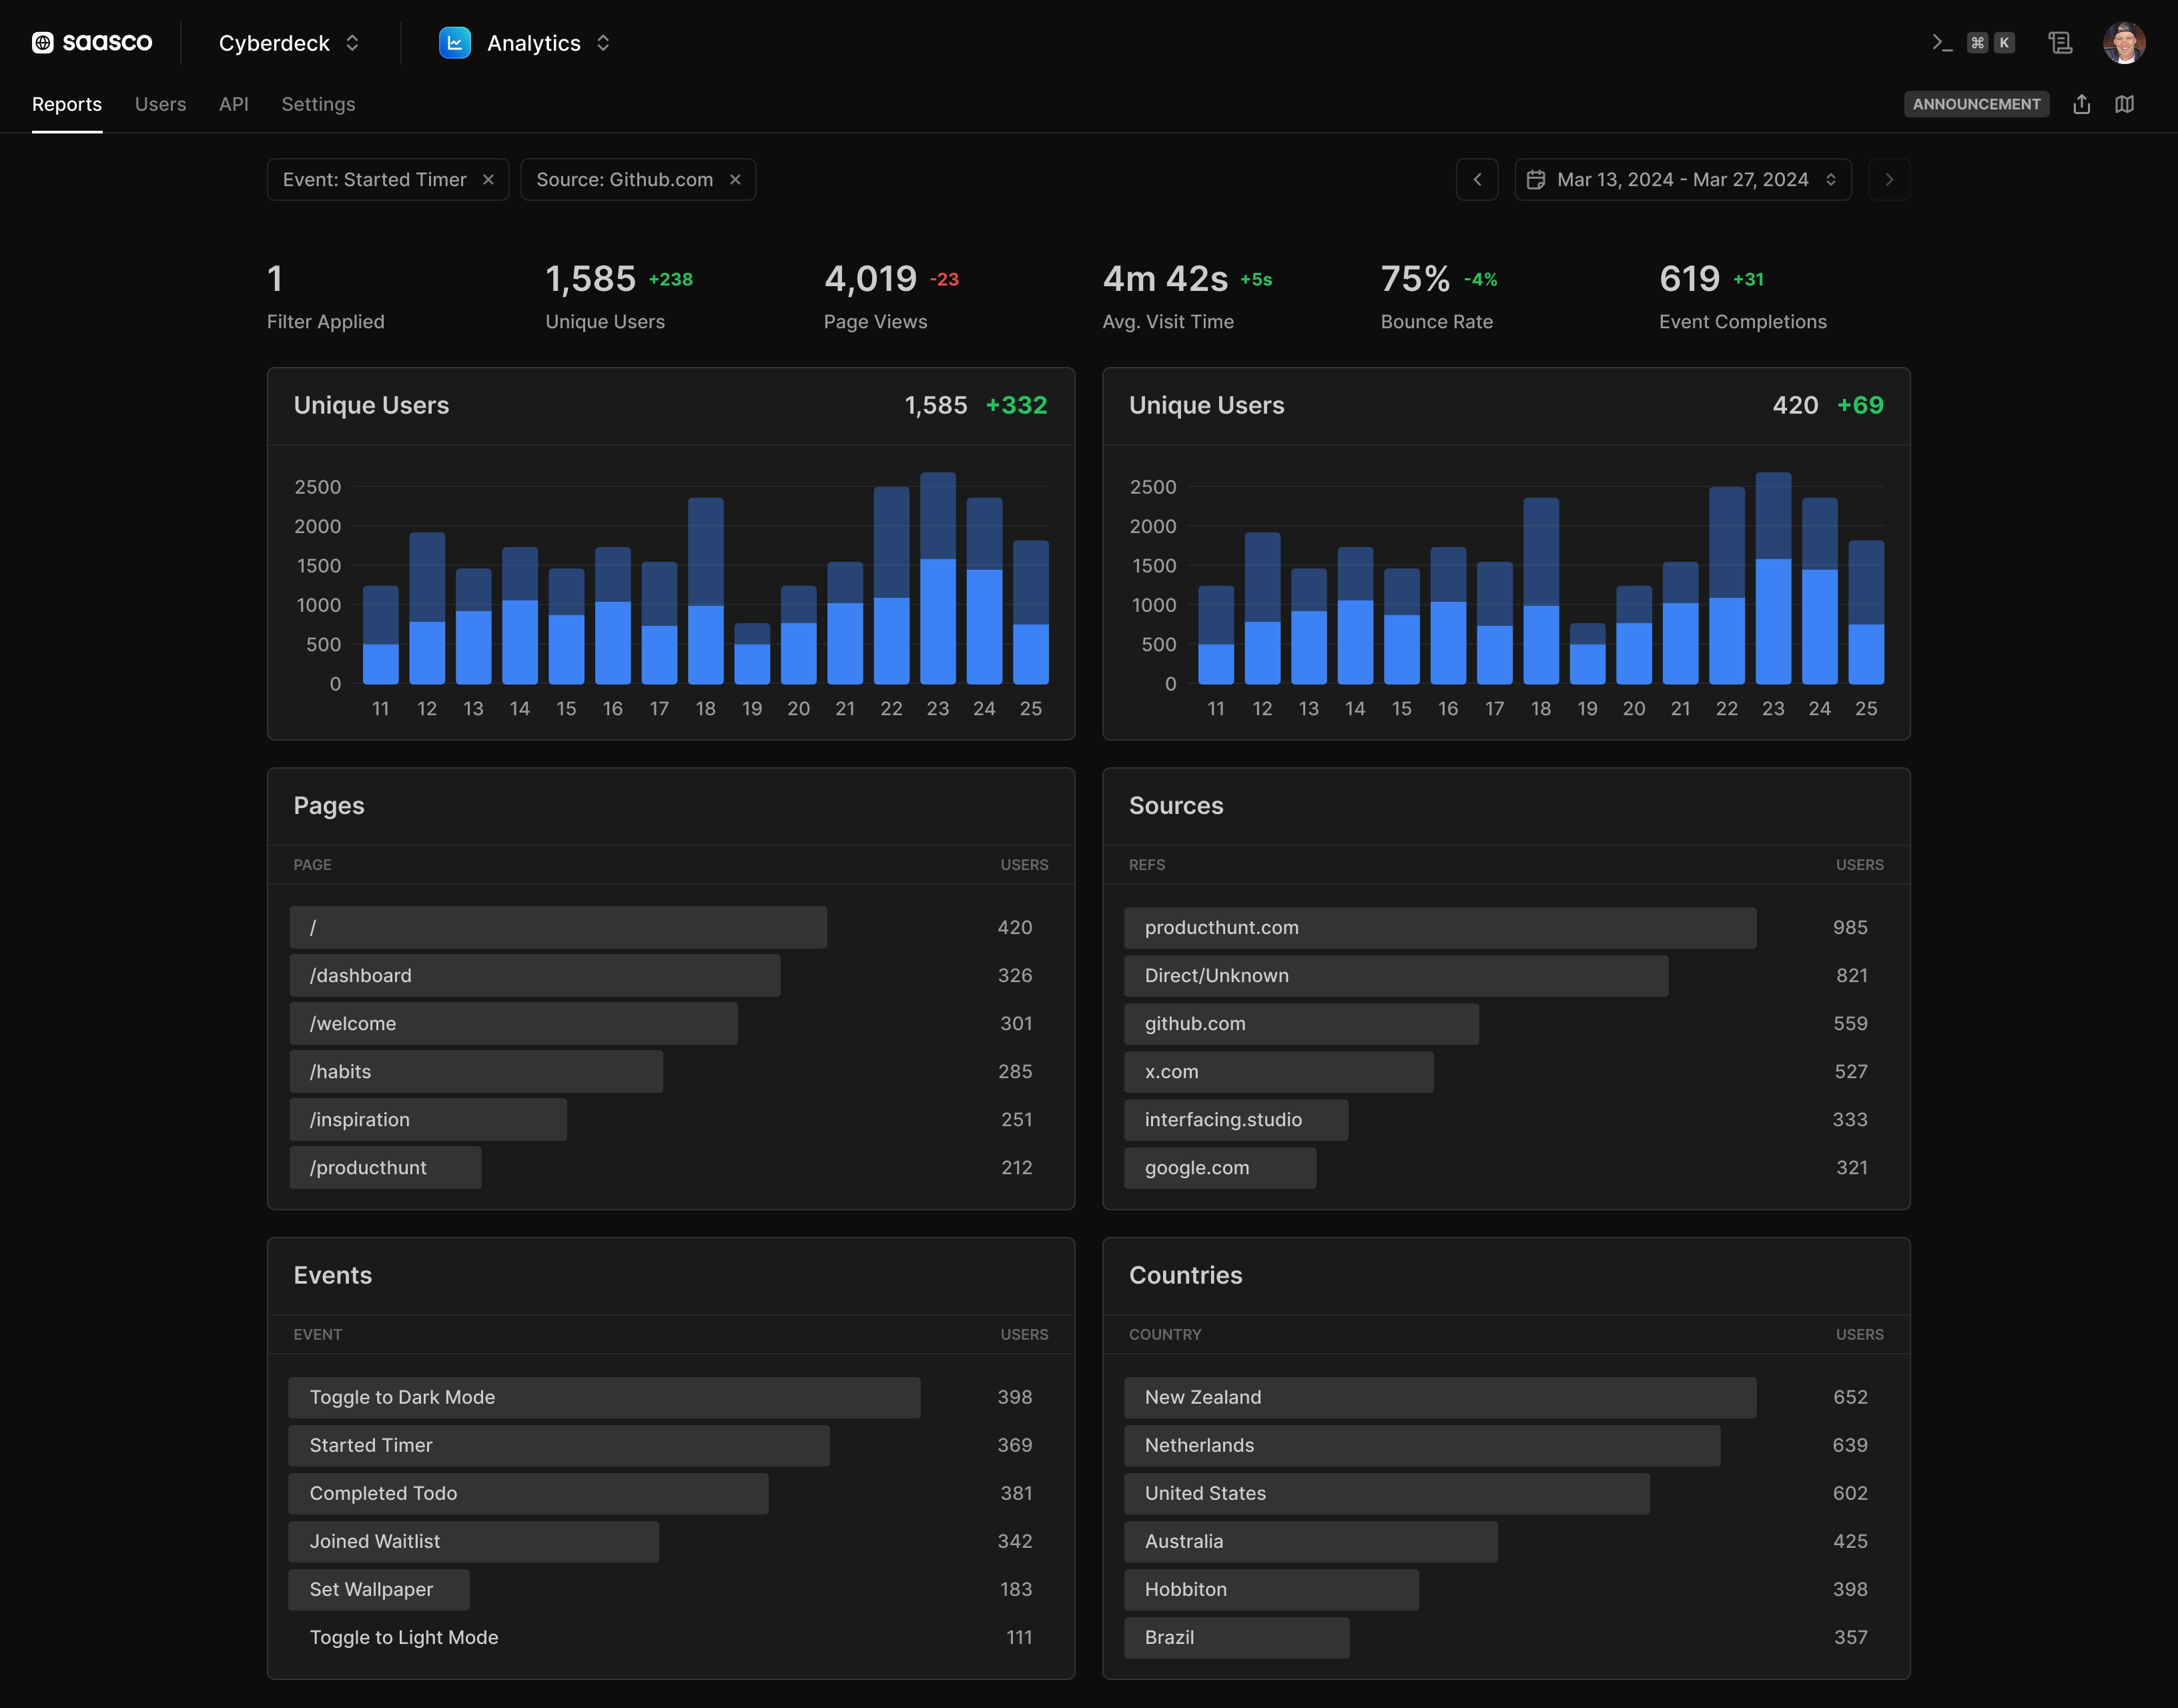Image resolution: width=2178 pixels, height=1708 pixels.
Task: Open the map/guide icon
Action: [2125, 104]
